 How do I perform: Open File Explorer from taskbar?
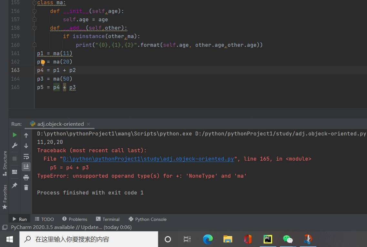tap(228, 239)
